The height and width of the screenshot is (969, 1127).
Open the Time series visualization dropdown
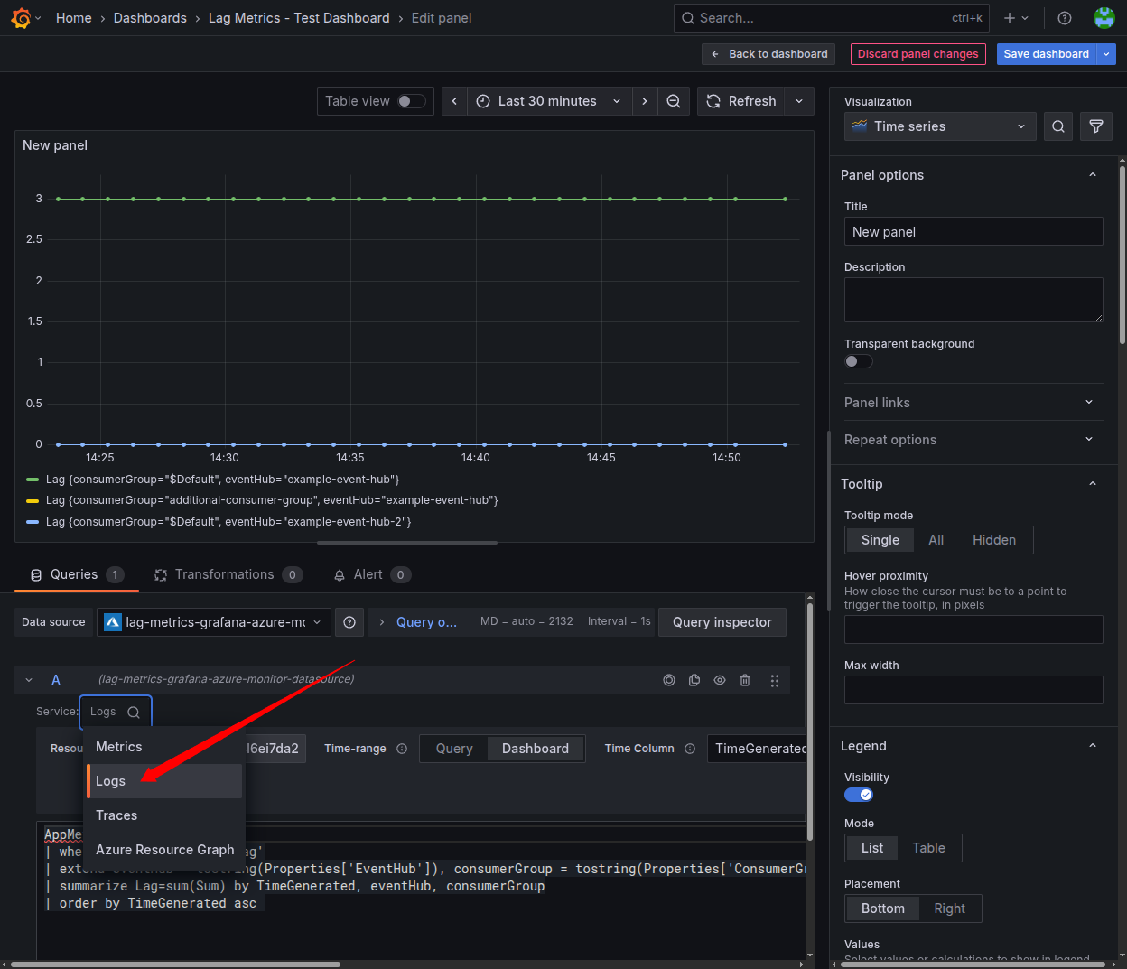(x=940, y=126)
